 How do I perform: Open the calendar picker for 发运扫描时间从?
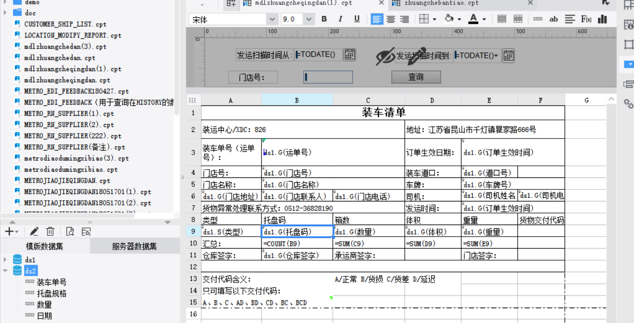350,55
